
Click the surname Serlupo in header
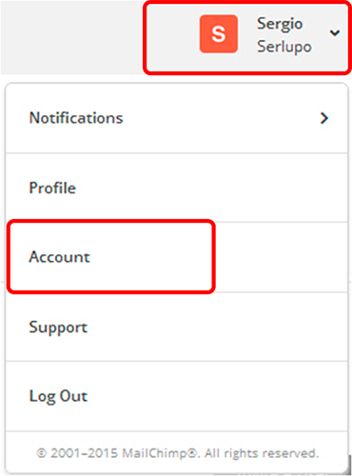(284, 47)
